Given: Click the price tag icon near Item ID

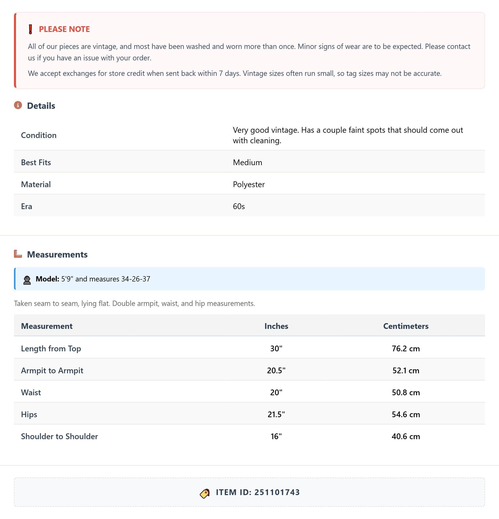Looking at the screenshot, I should coord(205,493).
